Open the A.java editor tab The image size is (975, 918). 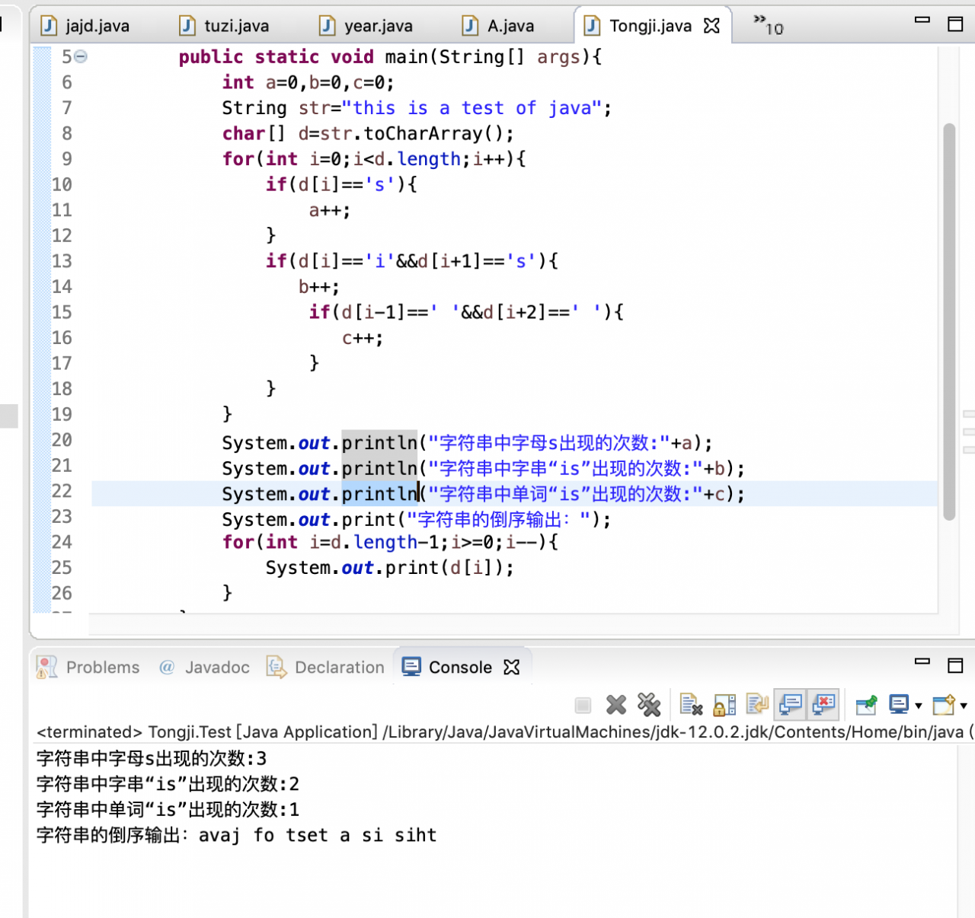tap(498, 26)
